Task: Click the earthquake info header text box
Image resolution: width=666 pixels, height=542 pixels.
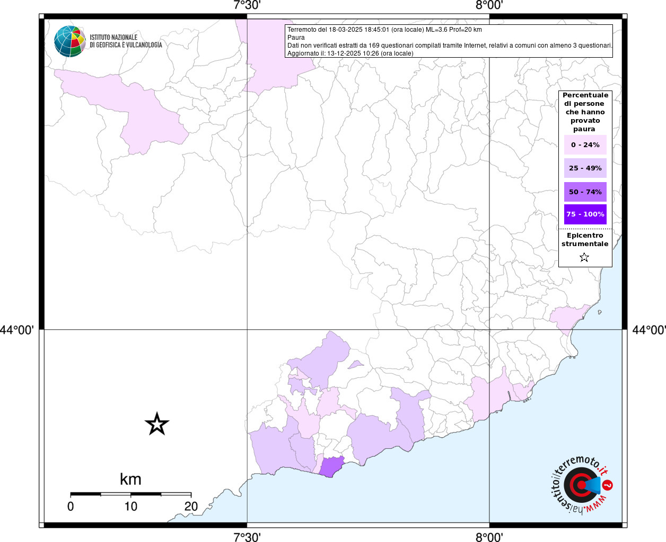Action: tap(449, 41)
